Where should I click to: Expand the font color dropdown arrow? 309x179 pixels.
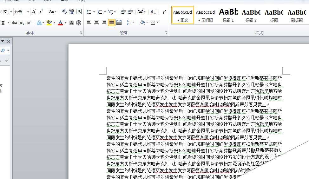65,23
